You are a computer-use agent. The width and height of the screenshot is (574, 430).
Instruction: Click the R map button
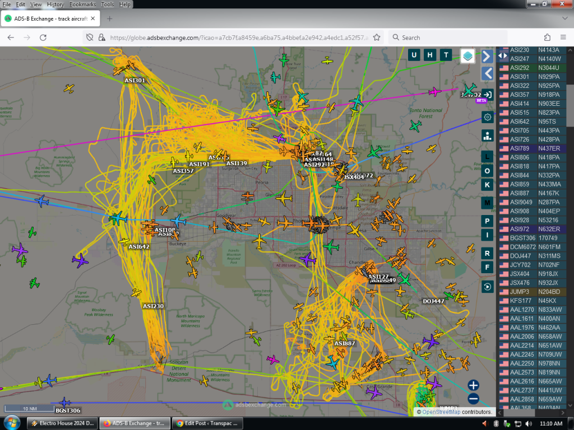487,253
